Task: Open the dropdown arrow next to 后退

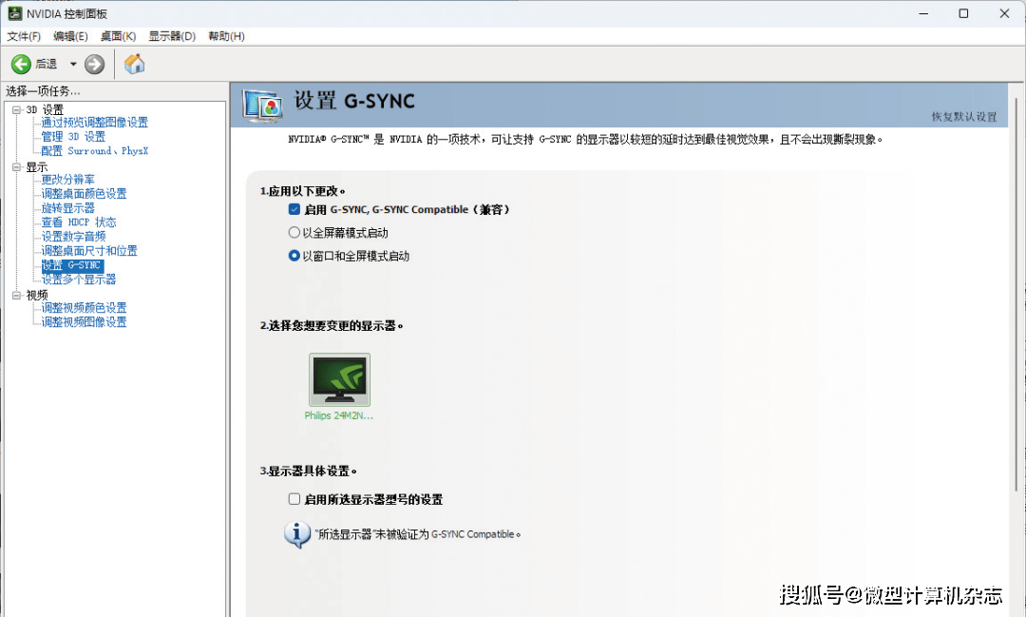Action: [72, 64]
